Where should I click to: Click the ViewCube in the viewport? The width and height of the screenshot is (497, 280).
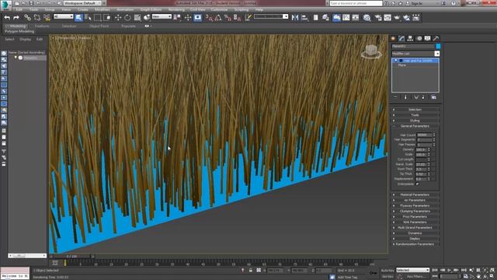(371, 51)
